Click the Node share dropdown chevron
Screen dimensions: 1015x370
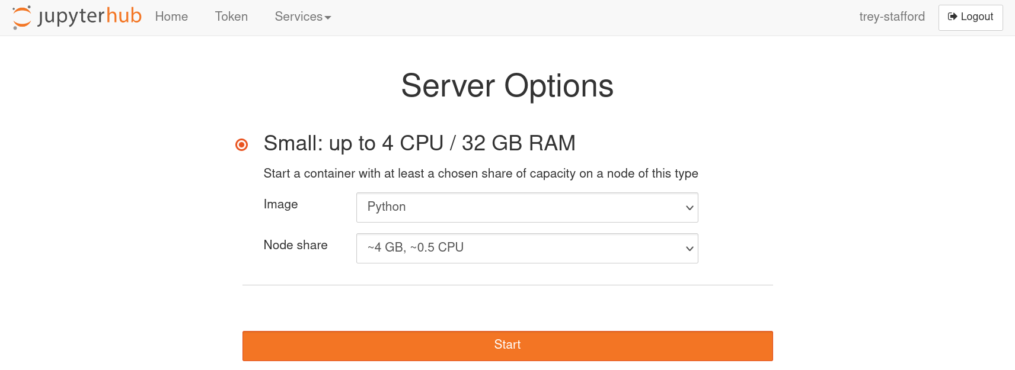pos(690,249)
